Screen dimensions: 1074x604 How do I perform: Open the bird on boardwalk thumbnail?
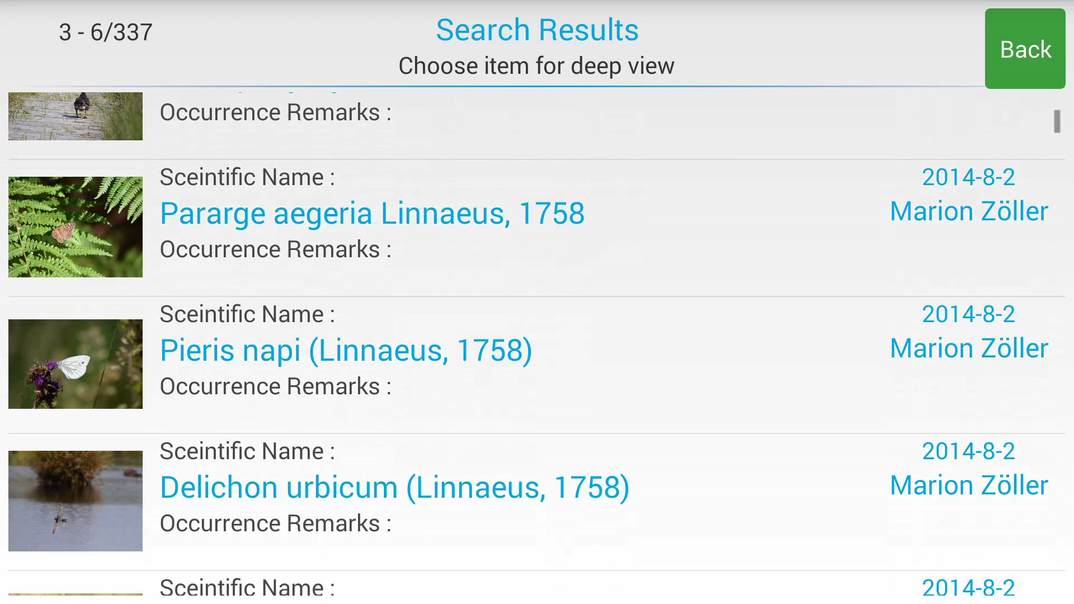click(76, 116)
